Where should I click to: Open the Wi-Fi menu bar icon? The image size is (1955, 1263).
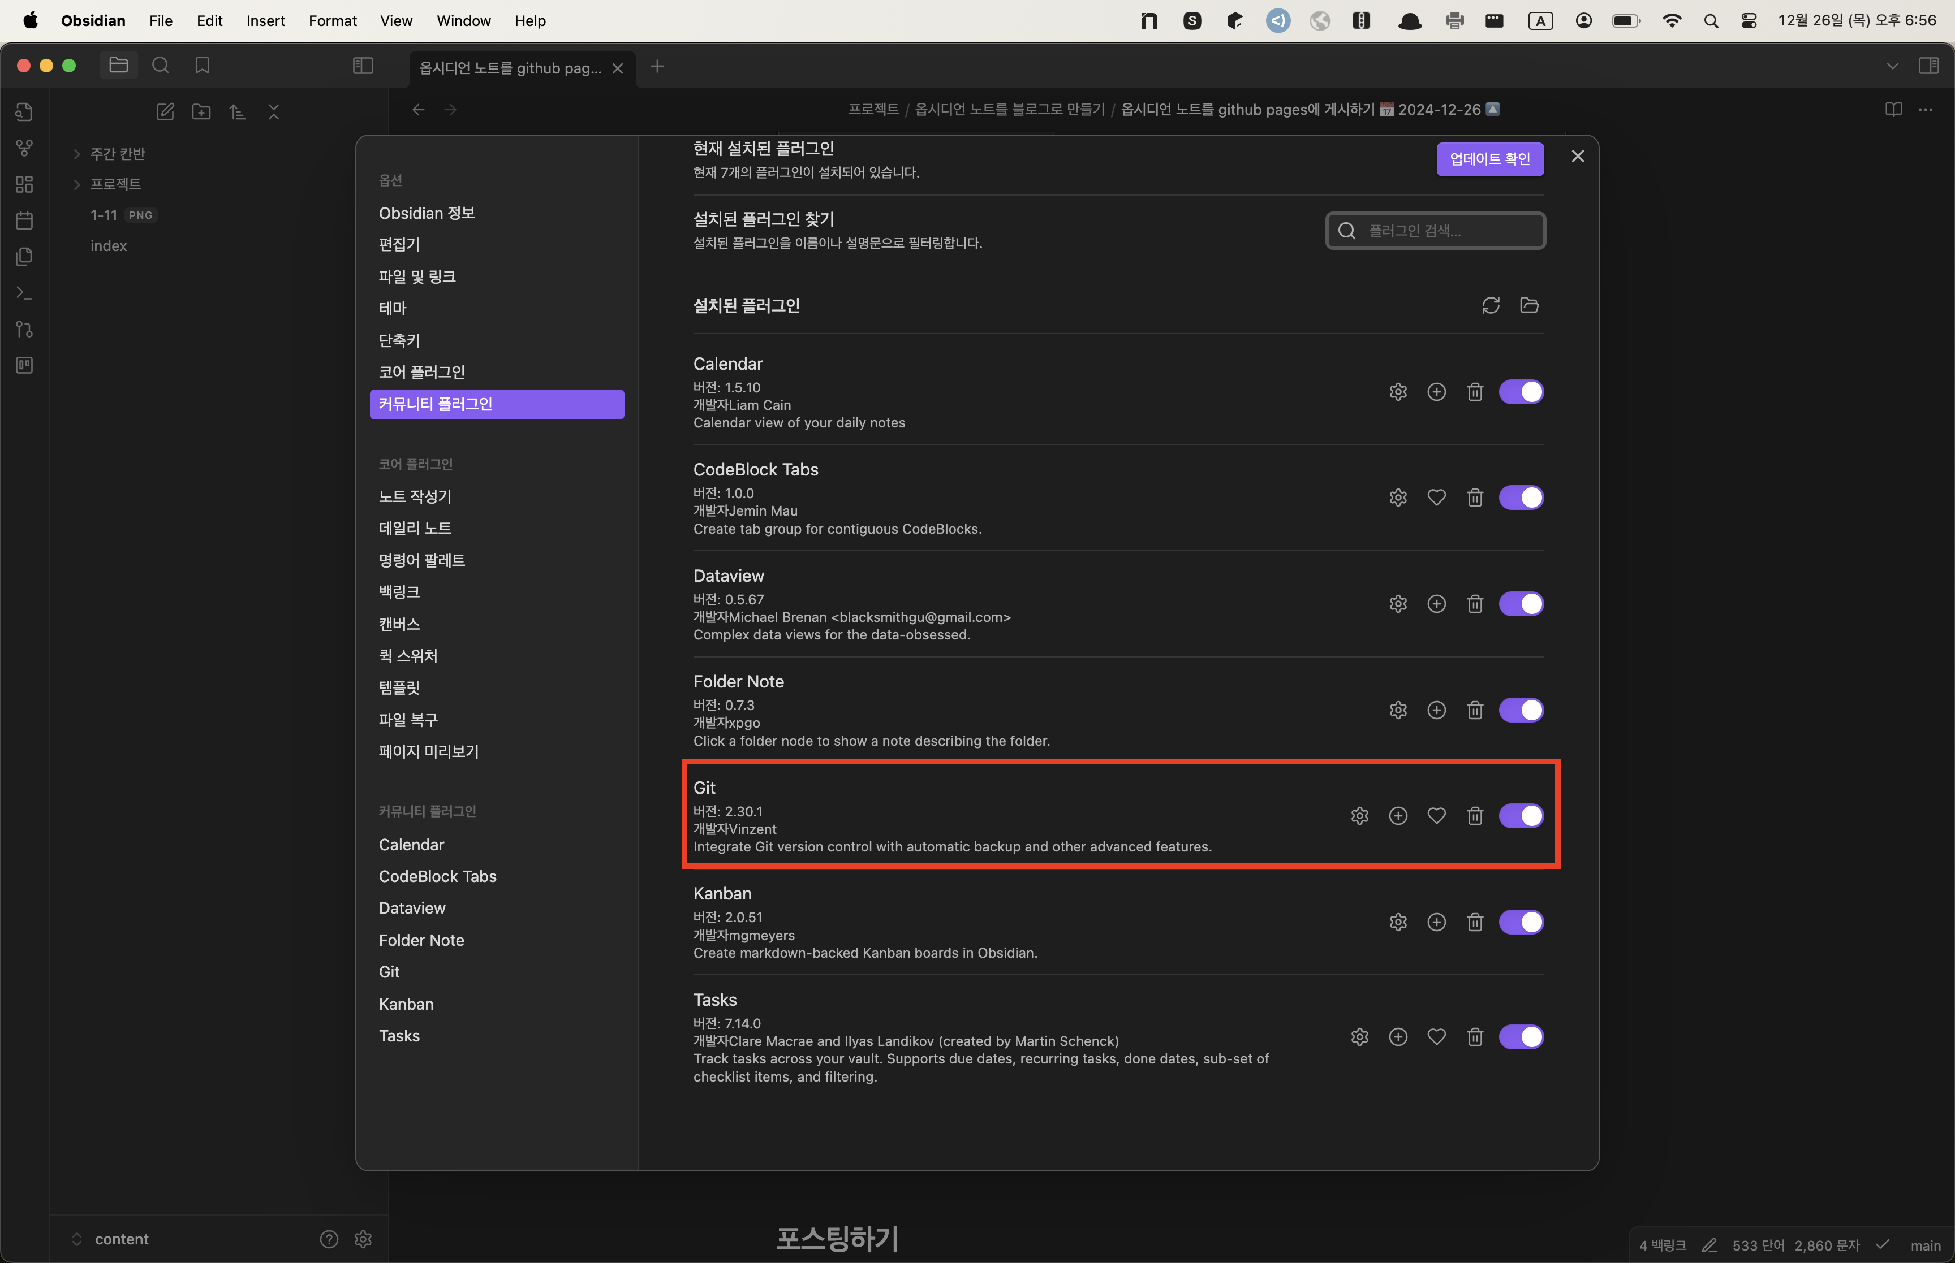pyautogui.click(x=1671, y=21)
